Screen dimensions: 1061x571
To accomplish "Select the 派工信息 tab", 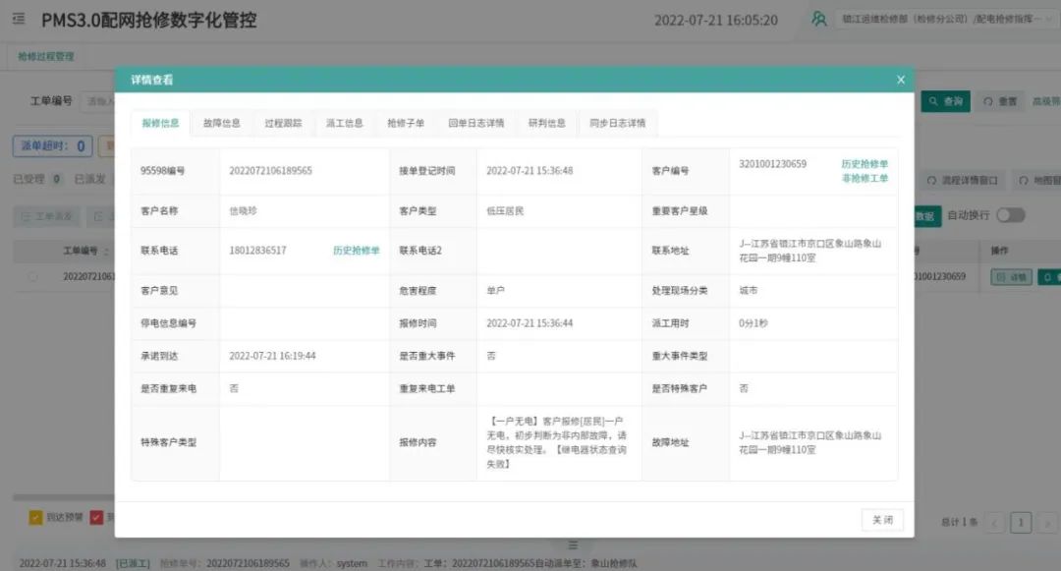I will click(x=345, y=123).
